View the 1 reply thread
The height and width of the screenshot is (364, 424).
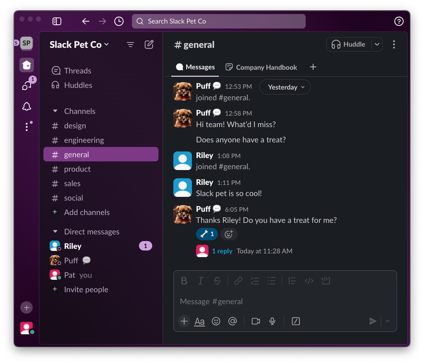point(222,251)
